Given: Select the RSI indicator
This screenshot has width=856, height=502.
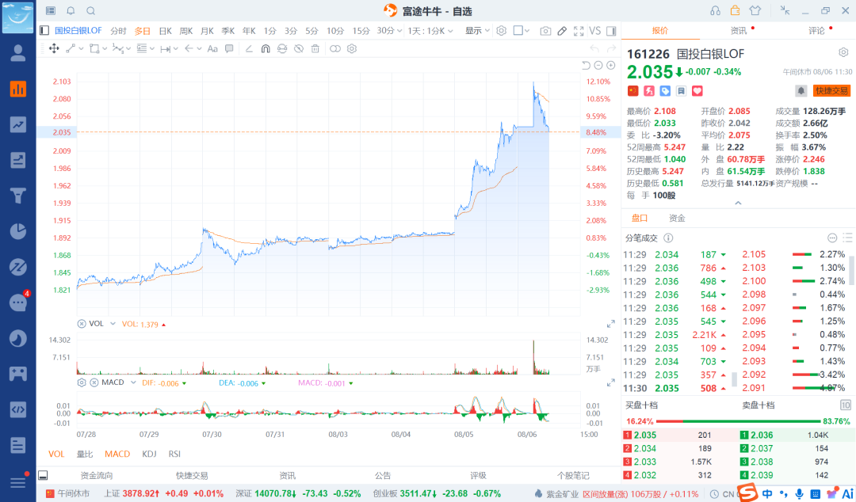Looking at the screenshot, I should click(x=174, y=454).
